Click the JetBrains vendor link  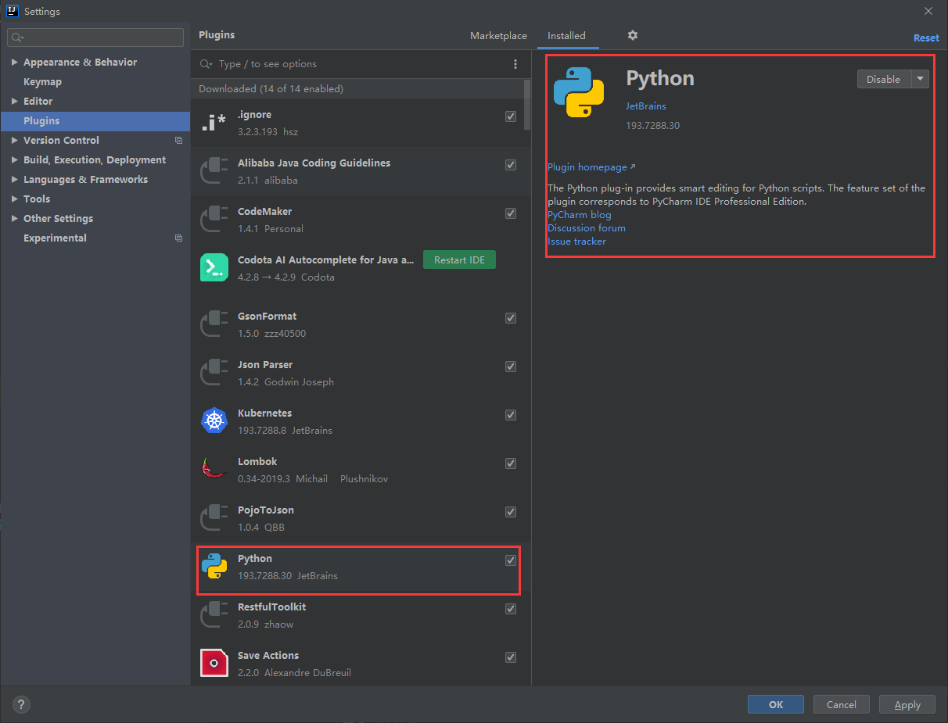[x=646, y=106]
